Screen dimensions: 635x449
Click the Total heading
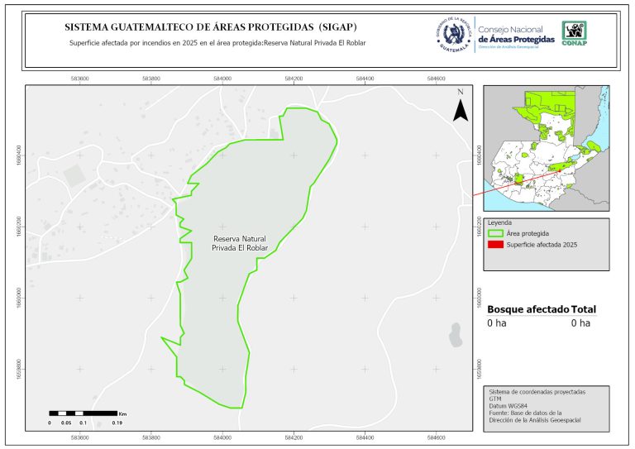[x=584, y=309]
